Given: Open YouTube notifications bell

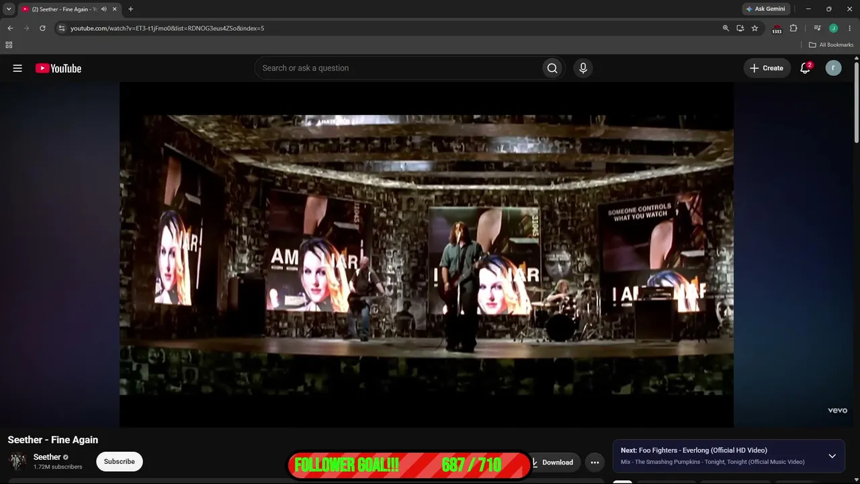Looking at the screenshot, I should click(805, 68).
